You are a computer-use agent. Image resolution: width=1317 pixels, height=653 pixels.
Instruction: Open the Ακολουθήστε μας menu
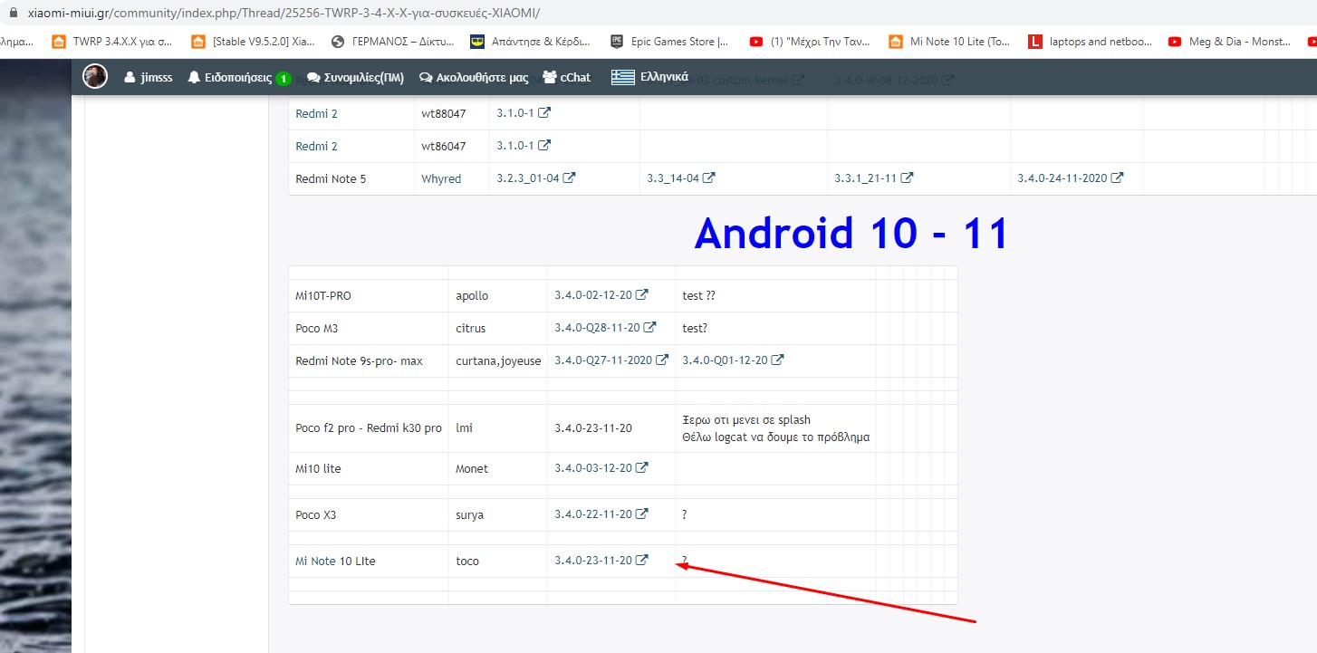(x=474, y=78)
